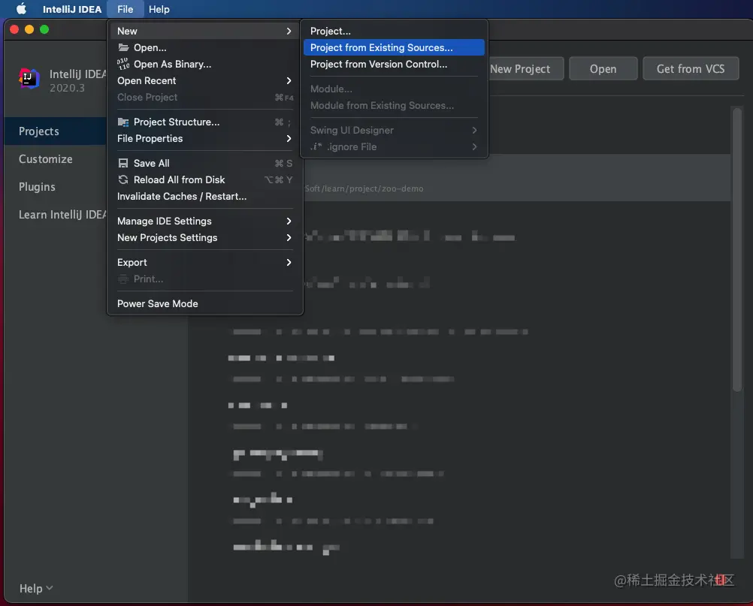Image resolution: width=753 pixels, height=606 pixels.
Task: Open the Apple menu
Action: (x=21, y=9)
